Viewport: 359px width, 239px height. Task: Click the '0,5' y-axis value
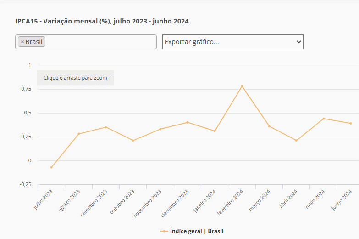pos(28,113)
